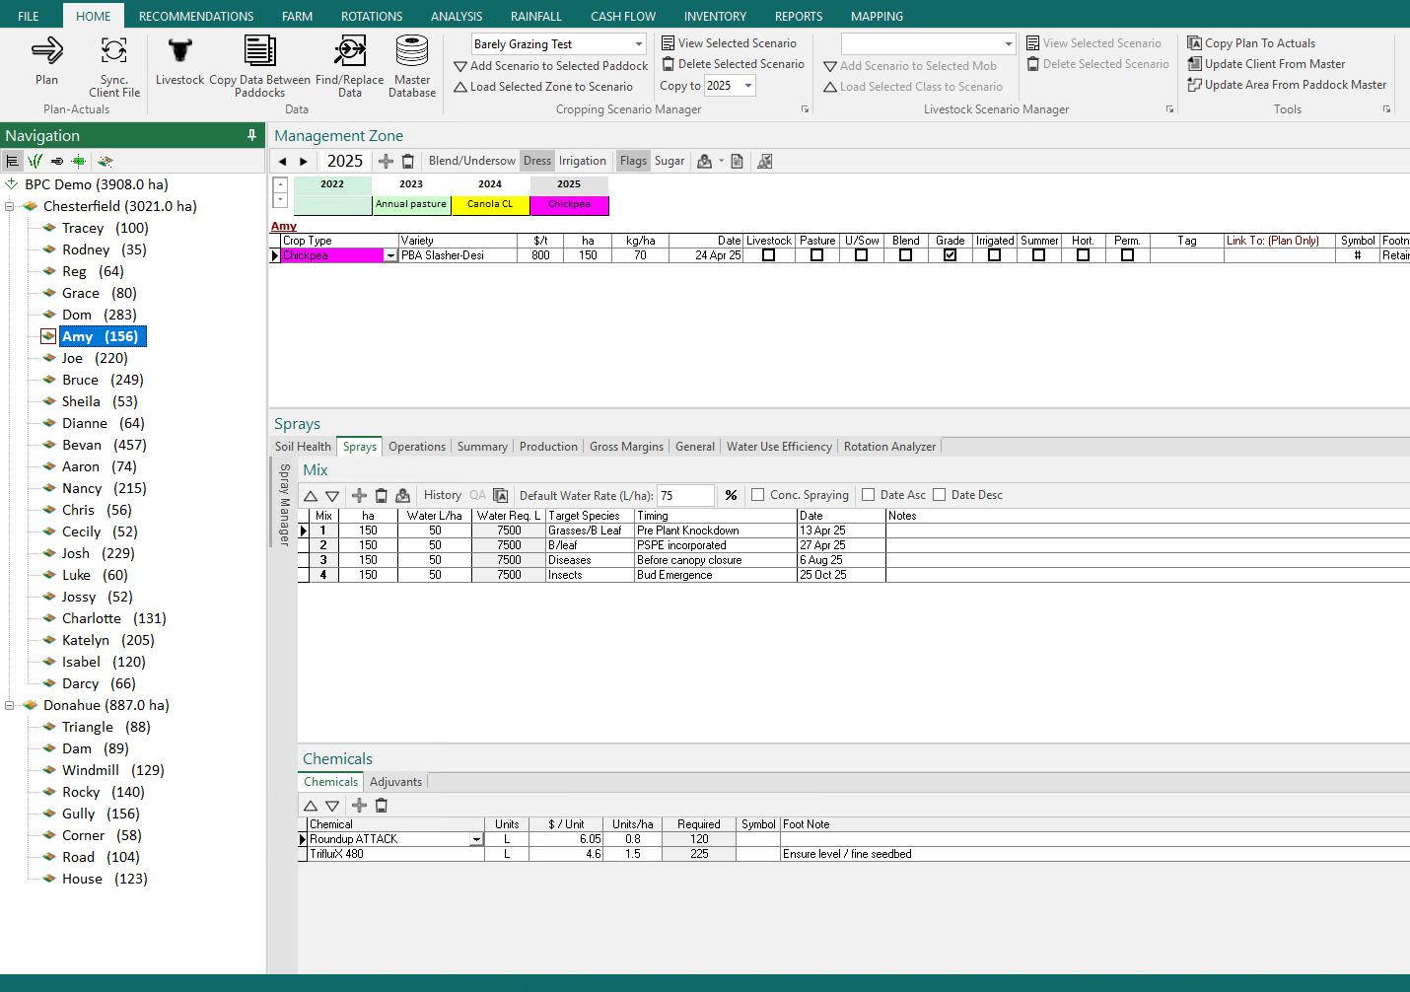Delete chemical using trash icon in Chemicals toolbar
The width and height of the screenshot is (1410, 992).
pos(382,806)
